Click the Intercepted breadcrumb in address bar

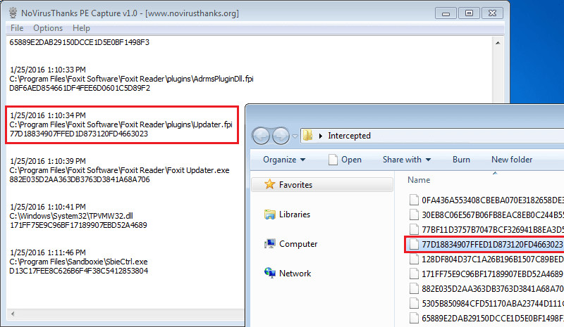click(x=349, y=136)
